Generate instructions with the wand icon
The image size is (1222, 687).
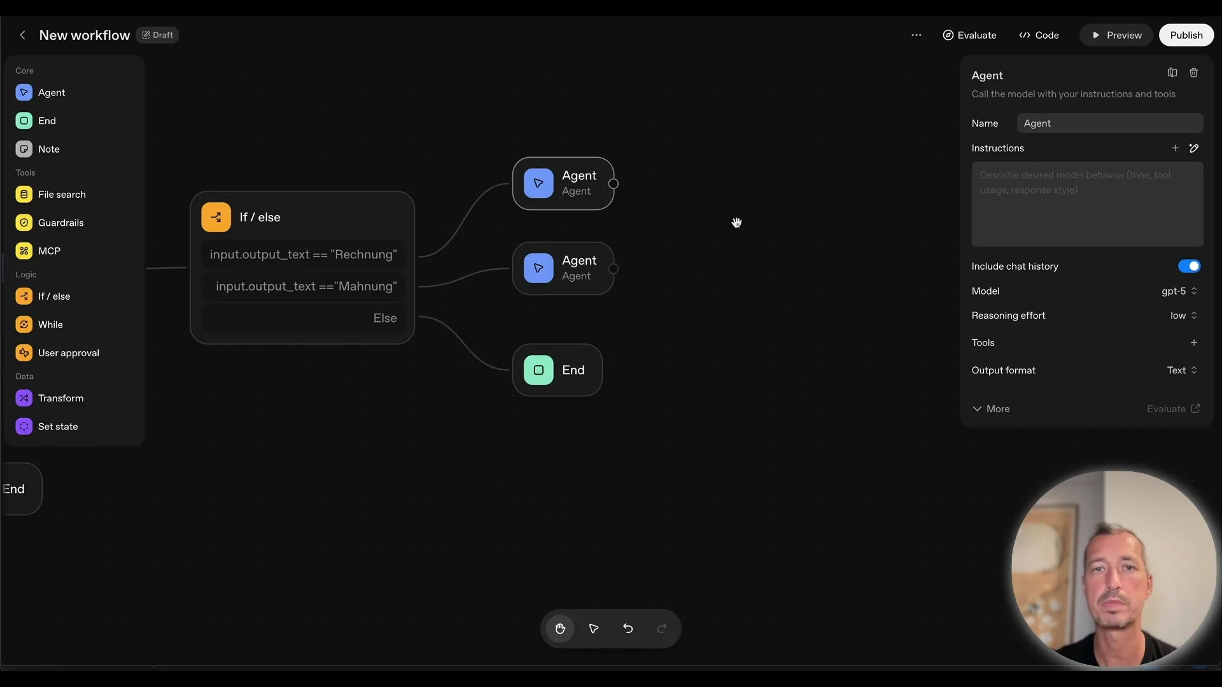(1195, 148)
